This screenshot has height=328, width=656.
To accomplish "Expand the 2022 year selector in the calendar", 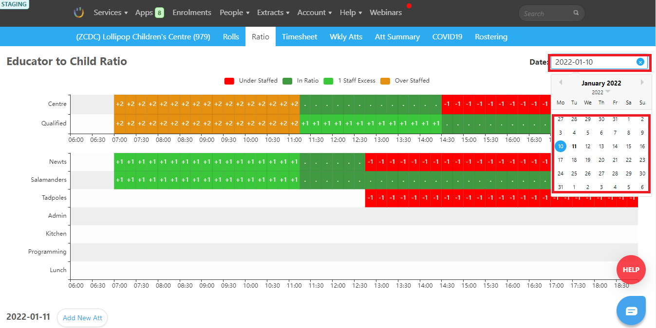I will 601,92.
